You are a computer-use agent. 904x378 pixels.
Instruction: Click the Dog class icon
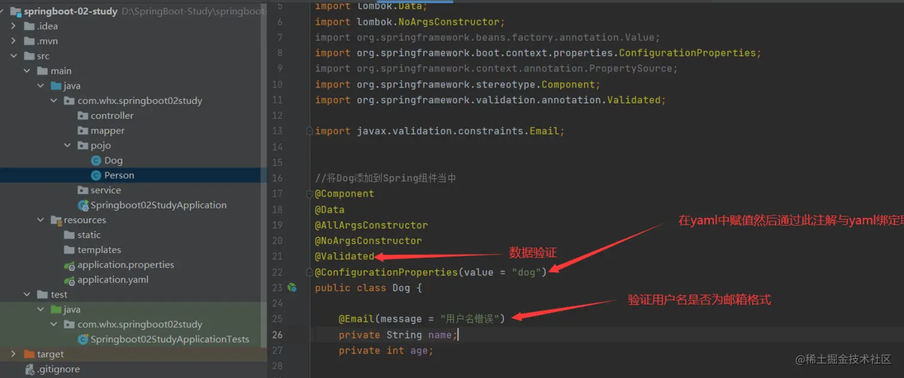(x=96, y=160)
